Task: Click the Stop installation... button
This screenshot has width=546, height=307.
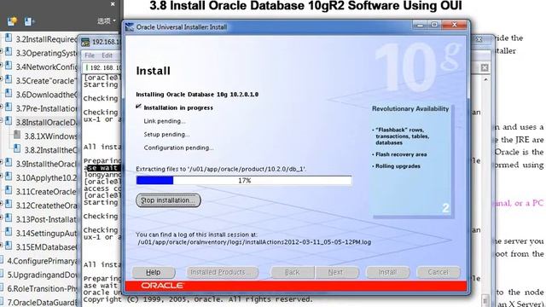Action: [168, 200]
